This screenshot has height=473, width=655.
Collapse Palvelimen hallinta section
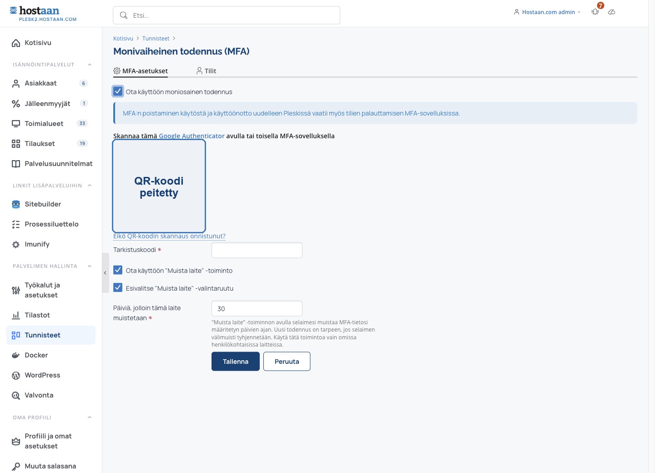[x=90, y=266]
